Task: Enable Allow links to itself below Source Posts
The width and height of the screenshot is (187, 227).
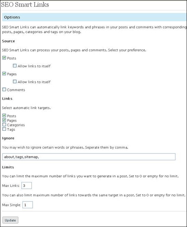Action: (15, 66)
